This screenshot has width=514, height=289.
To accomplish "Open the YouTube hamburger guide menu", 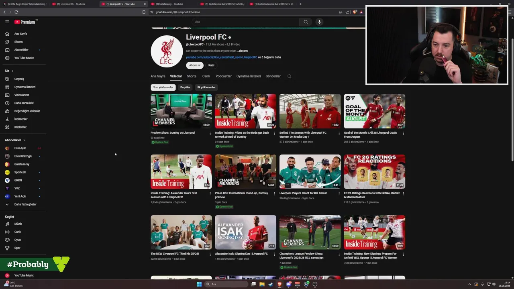I will pyautogui.click(x=7, y=22).
